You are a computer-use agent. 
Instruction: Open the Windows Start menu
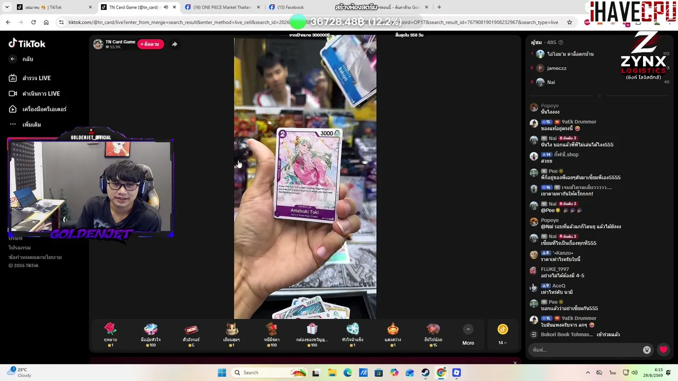click(x=221, y=373)
